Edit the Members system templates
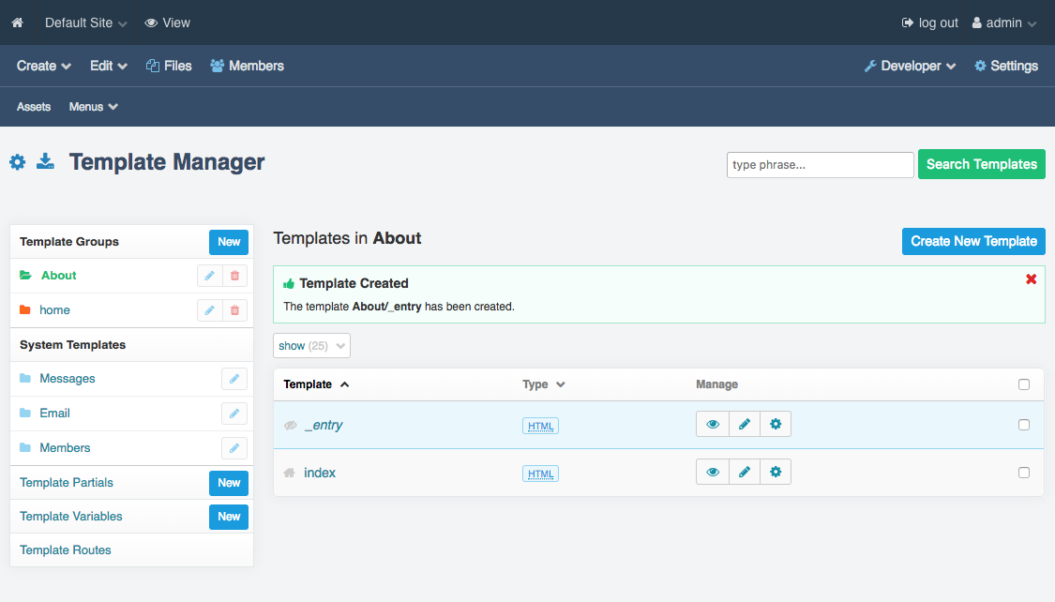The width and height of the screenshot is (1055, 602). click(x=234, y=448)
